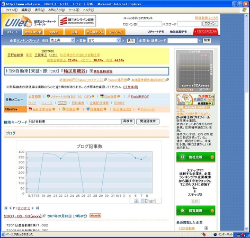Click the Ullet logo
The height and width of the screenshot is (238, 250).
19,22
